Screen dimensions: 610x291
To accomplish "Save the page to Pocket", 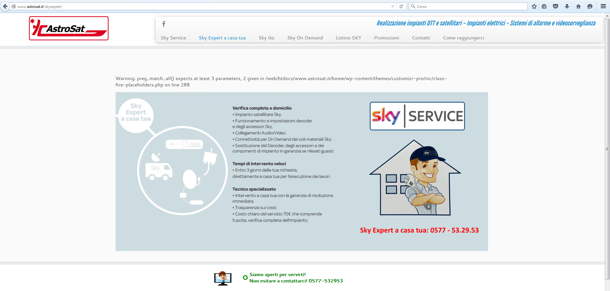I will pyautogui.click(x=556, y=6).
